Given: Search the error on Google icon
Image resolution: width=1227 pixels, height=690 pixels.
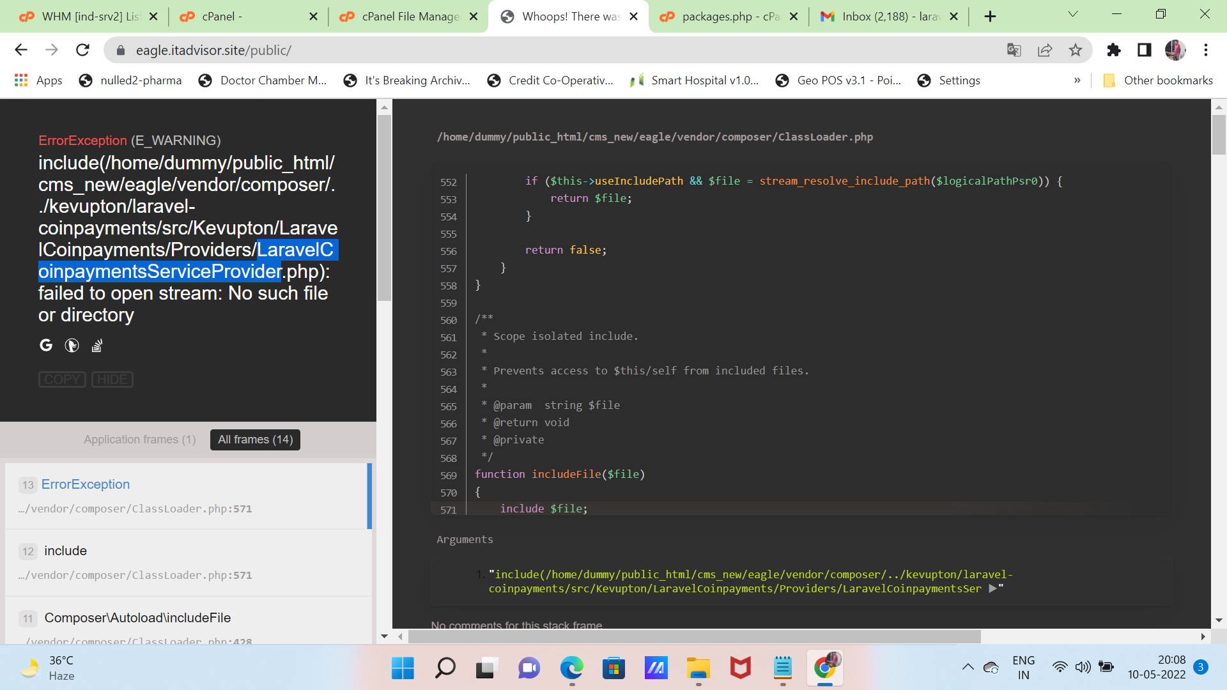Looking at the screenshot, I should [x=46, y=346].
